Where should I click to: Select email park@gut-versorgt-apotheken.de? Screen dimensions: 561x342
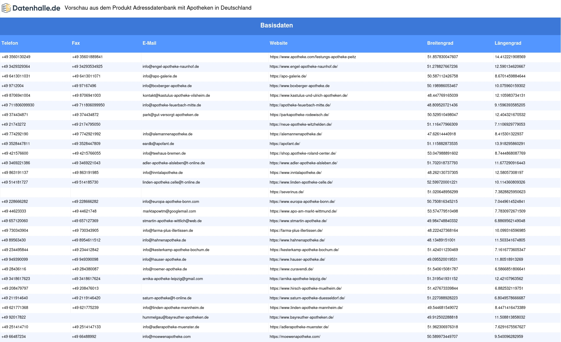click(x=171, y=115)
